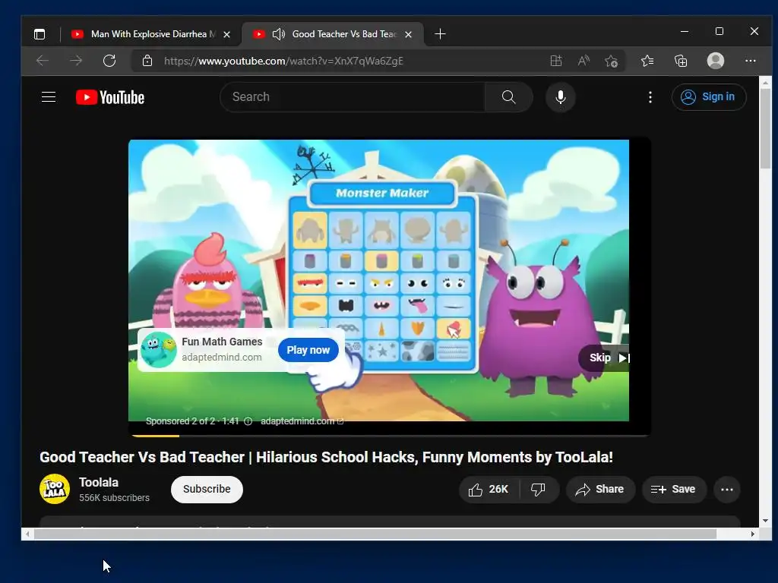Click the Fun Math Games ad avatar

(x=158, y=349)
